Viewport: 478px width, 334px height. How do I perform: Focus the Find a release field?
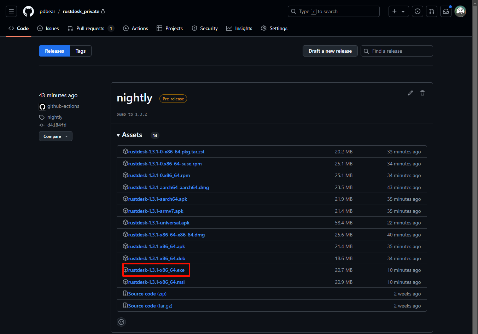point(397,51)
